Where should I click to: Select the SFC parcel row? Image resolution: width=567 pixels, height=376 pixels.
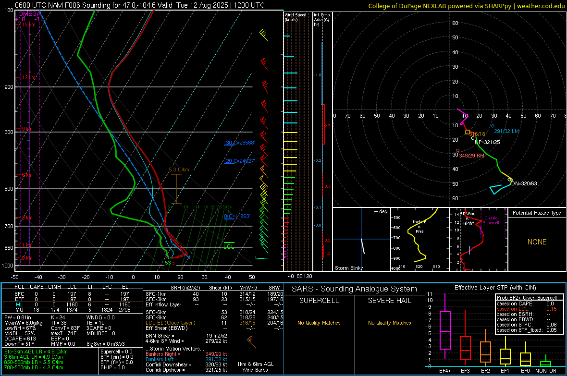pyautogui.click(x=72, y=294)
